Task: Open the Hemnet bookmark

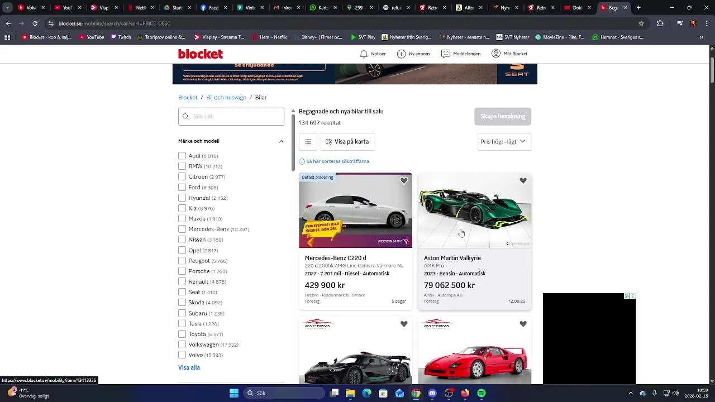Action: 618,37
